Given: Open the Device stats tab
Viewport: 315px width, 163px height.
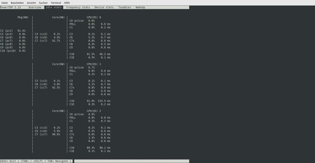Looking at the screenshot, I should (x=104, y=8).
